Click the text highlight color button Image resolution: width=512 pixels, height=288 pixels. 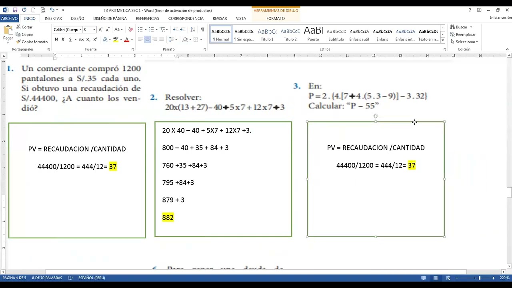pos(115,39)
